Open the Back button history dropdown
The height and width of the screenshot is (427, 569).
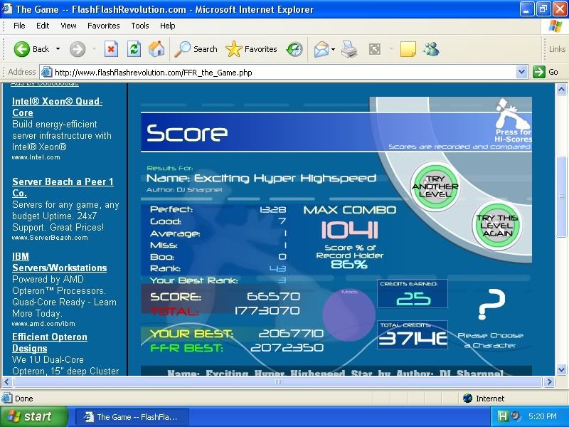[58, 49]
